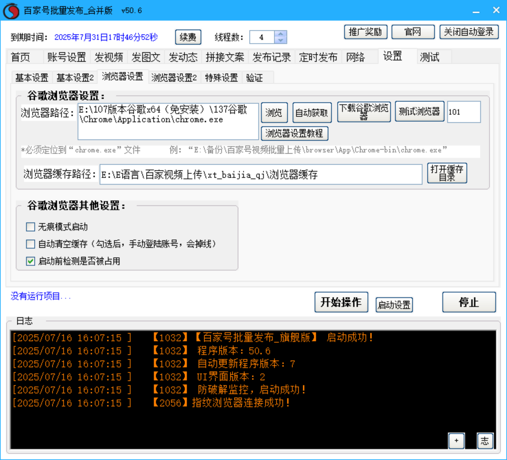Switch to 拼接文案 tab
Screen dimensions: 507x460
click(x=225, y=57)
